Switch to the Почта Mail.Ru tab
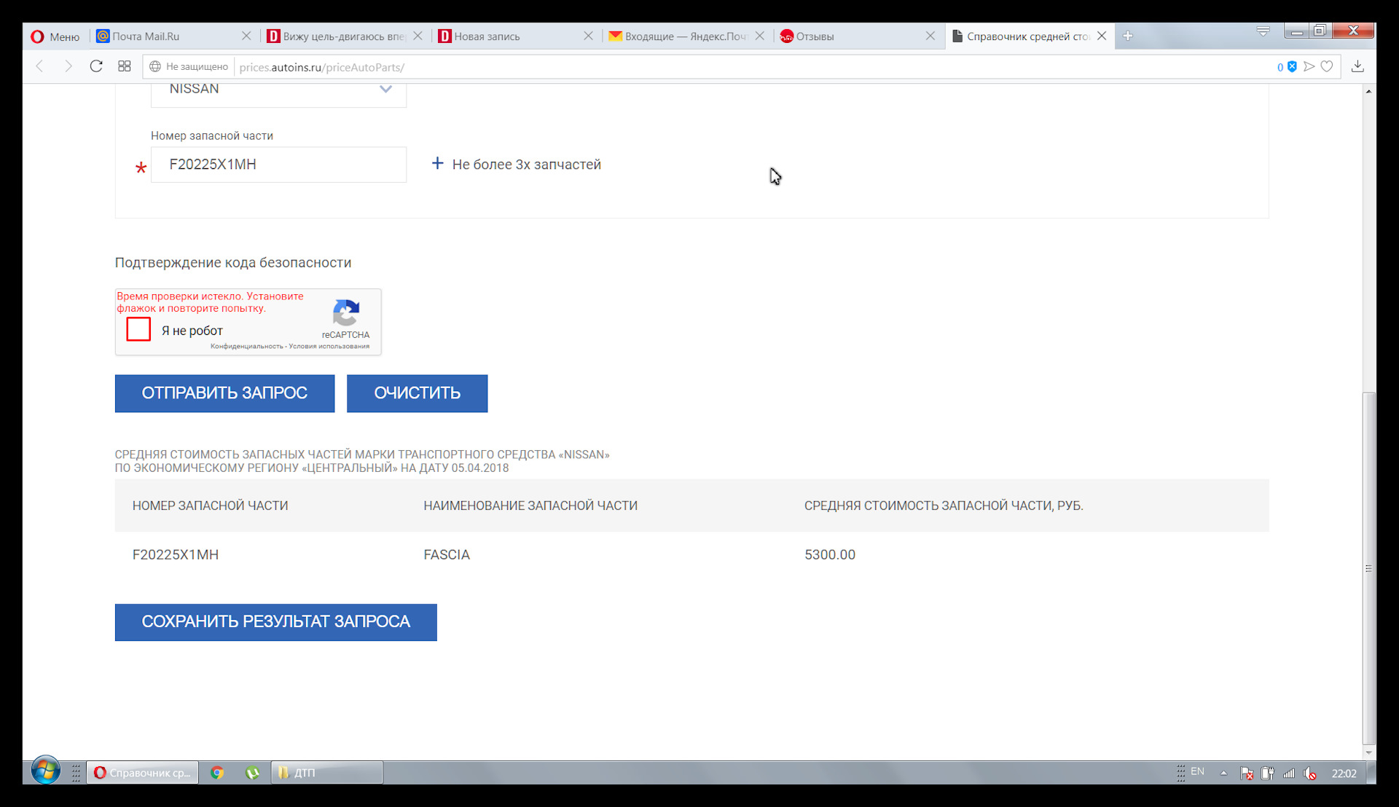Image resolution: width=1399 pixels, height=807 pixels. point(174,36)
